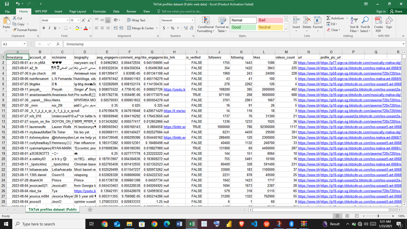
Task: Switch to the Insert ribbon tab
Action: (58, 11)
